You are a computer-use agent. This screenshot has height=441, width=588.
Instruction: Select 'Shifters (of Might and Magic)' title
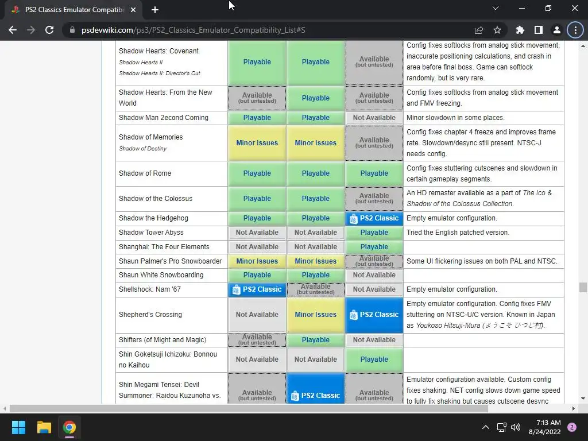point(163,340)
